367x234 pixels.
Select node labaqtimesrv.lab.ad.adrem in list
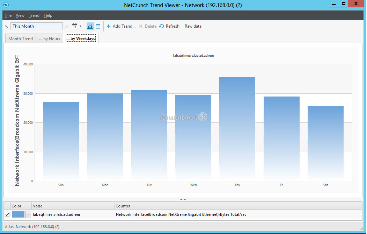pos(57,214)
